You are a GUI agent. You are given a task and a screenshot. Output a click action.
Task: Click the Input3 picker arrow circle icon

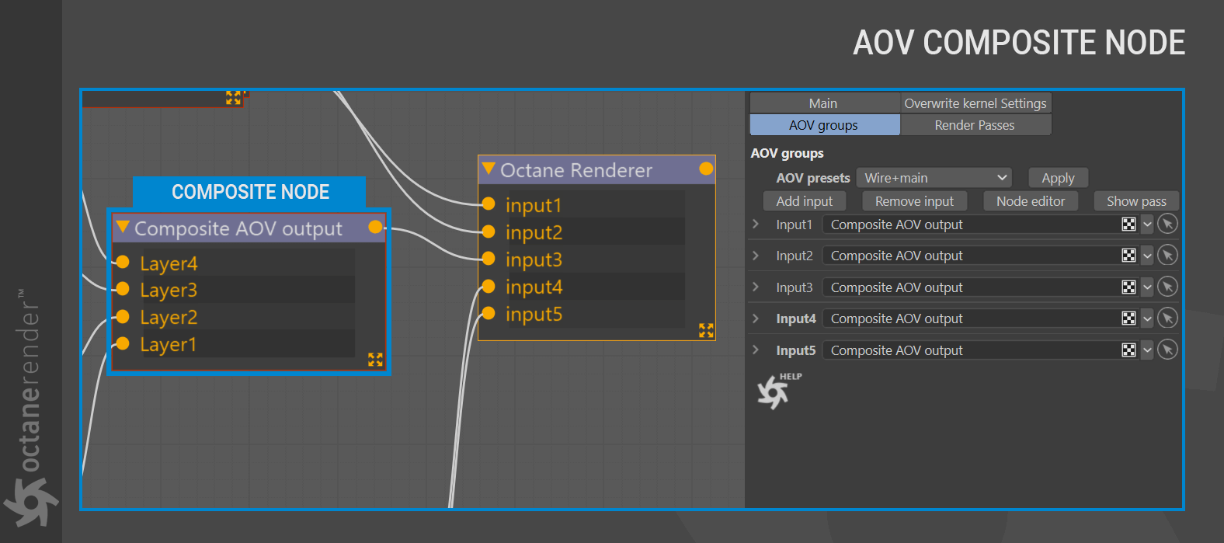(1167, 287)
